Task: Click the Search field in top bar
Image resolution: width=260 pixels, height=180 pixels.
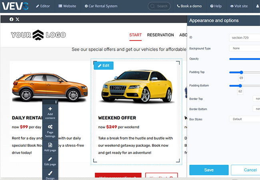Action: [159, 6]
